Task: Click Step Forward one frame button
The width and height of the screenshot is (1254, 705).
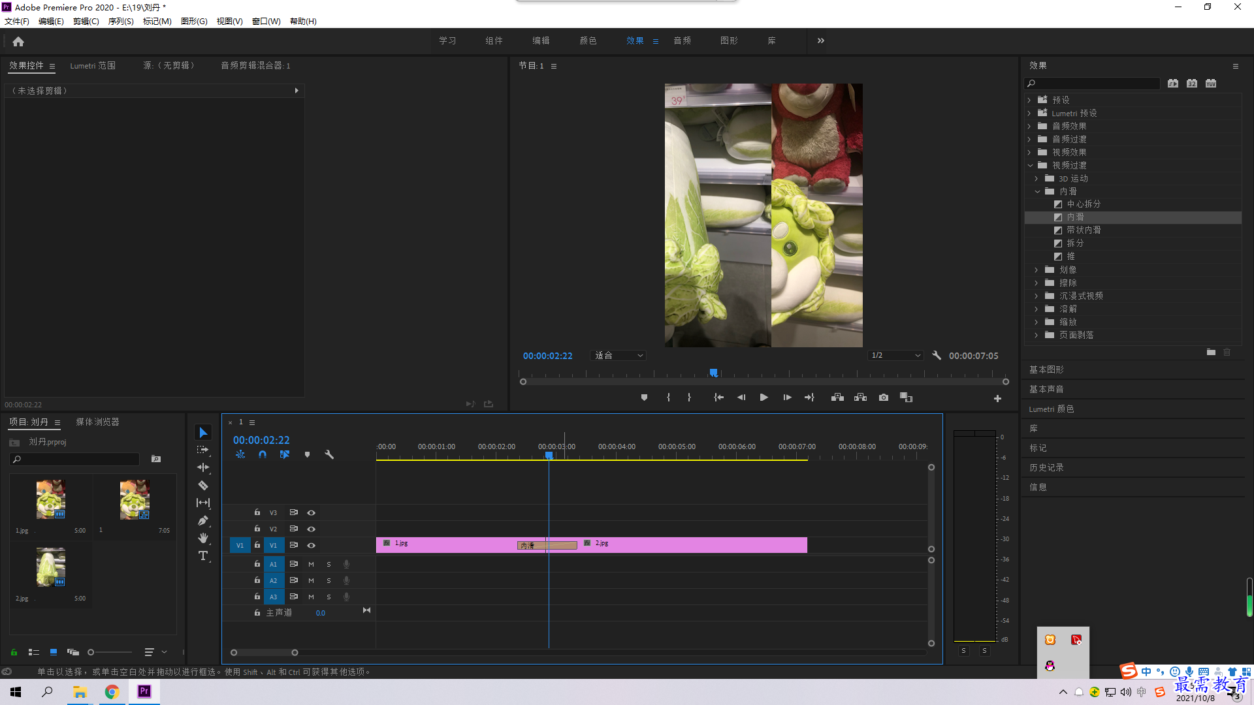Action: 787,398
